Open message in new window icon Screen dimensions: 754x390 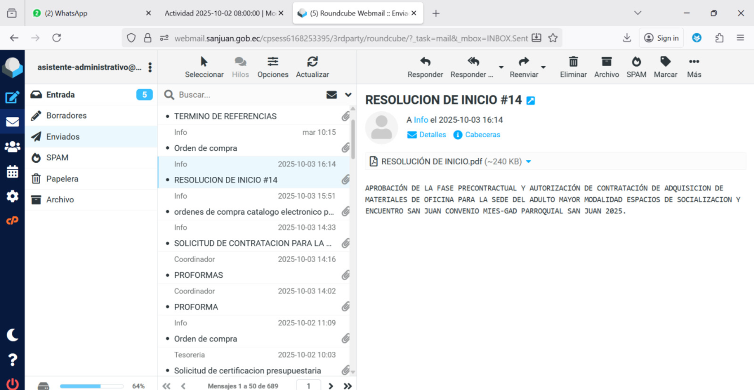point(531,100)
